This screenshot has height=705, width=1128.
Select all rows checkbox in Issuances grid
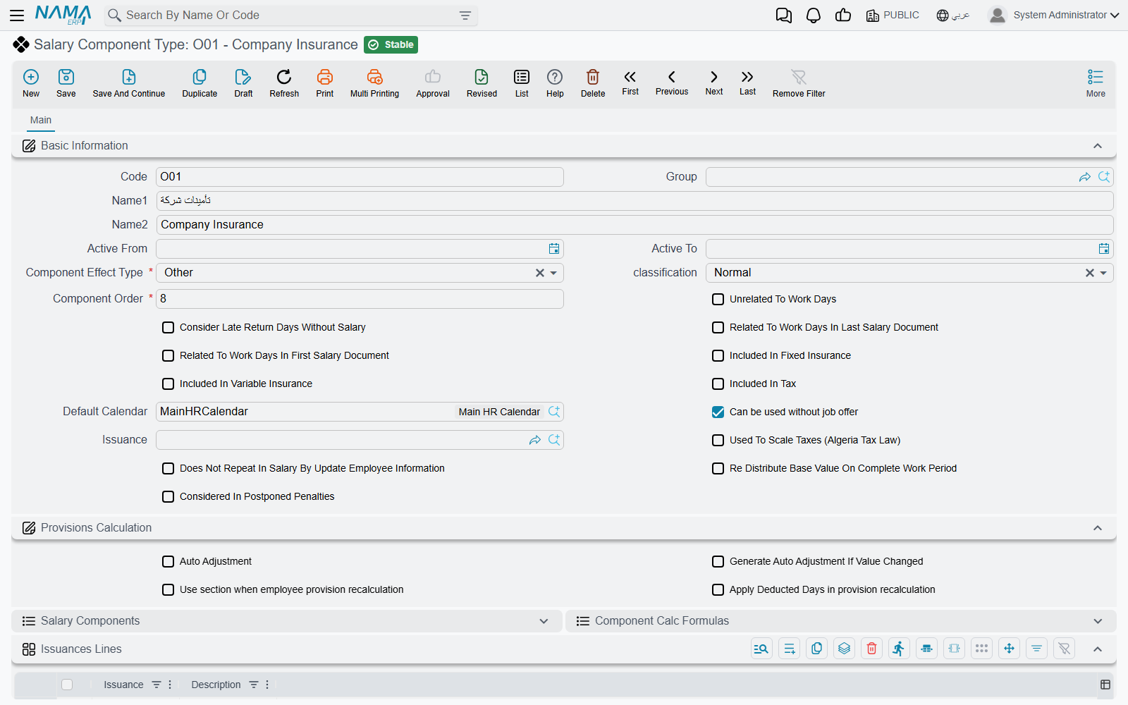tap(67, 685)
